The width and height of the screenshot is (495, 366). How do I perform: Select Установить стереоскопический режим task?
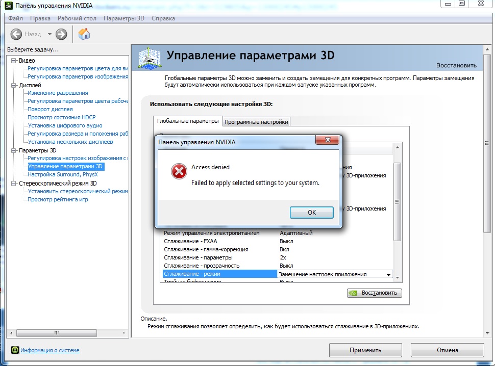(78, 191)
